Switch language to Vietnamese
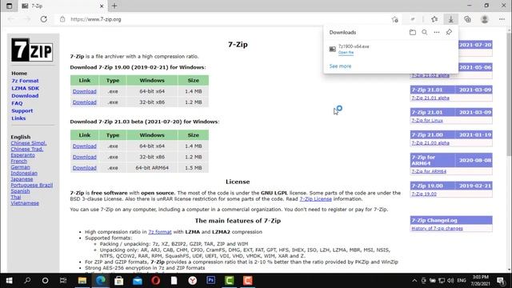The width and height of the screenshot is (512, 288). click(x=25, y=202)
